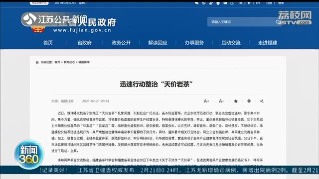This screenshot has width=319, height=179.
Task: Click the article source 福建日报
Action: [67, 101]
